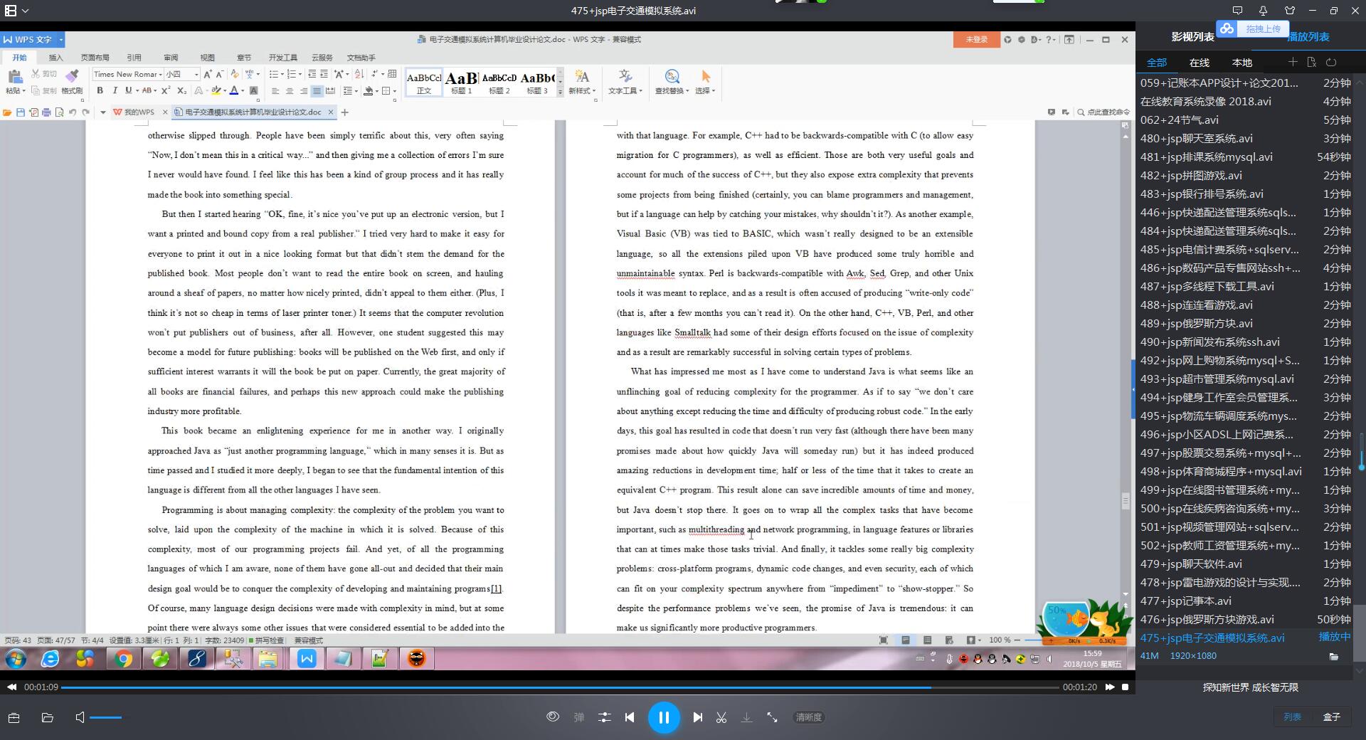Add a new document tab with plus
This screenshot has width=1366, height=740.
pos(345,112)
